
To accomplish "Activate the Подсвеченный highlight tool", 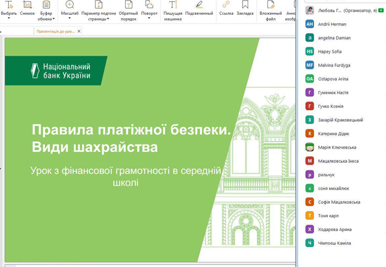I will pos(198,5).
